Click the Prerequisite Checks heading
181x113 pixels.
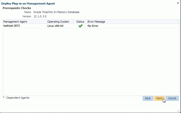coord(17,8)
